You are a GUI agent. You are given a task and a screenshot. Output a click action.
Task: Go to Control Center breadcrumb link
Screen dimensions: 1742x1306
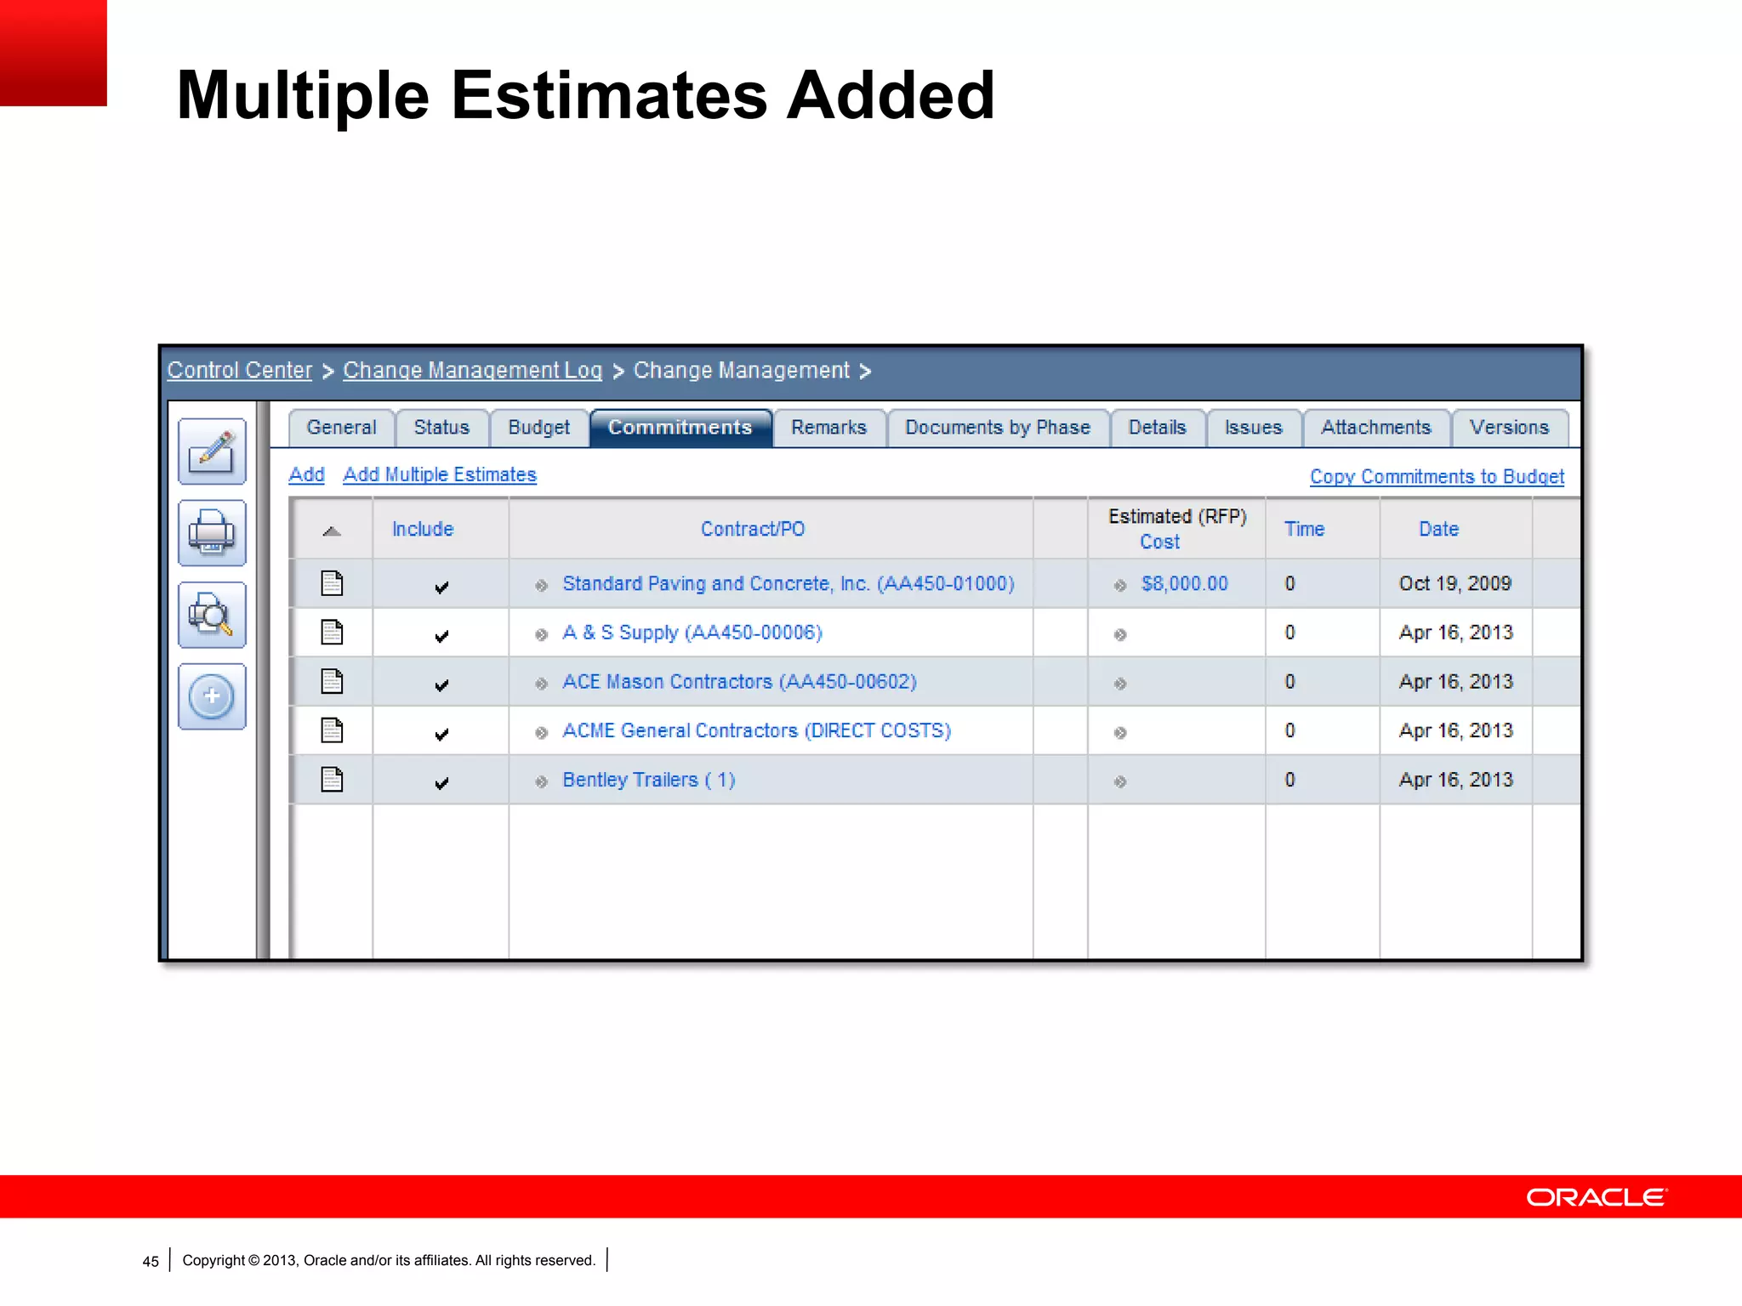pyautogui.click(x=240, y=371)
